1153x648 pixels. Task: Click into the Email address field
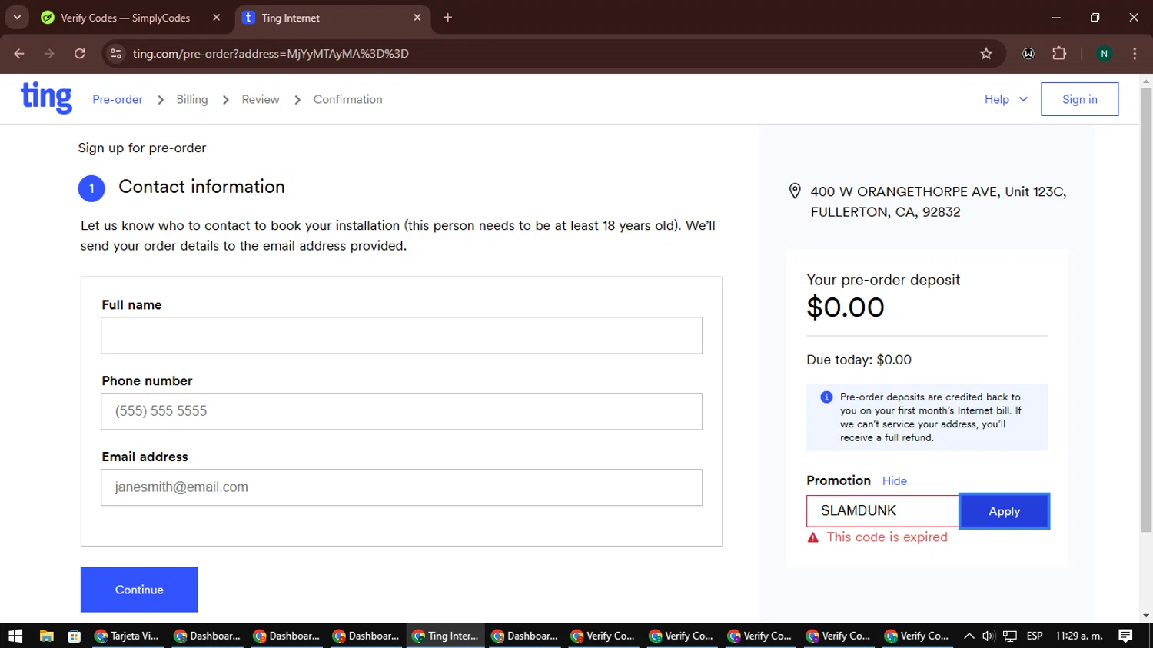click(x=401, y=487)
